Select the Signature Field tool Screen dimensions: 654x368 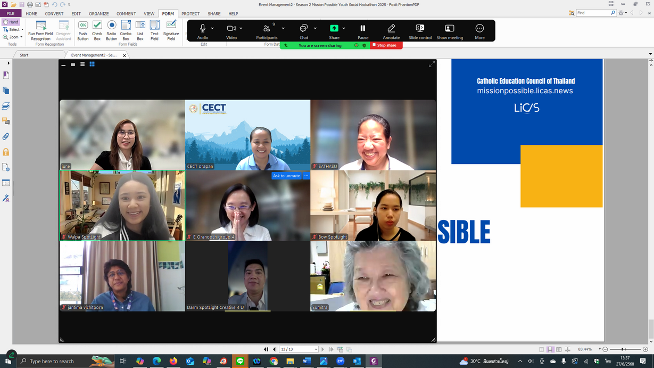[171, 30]
